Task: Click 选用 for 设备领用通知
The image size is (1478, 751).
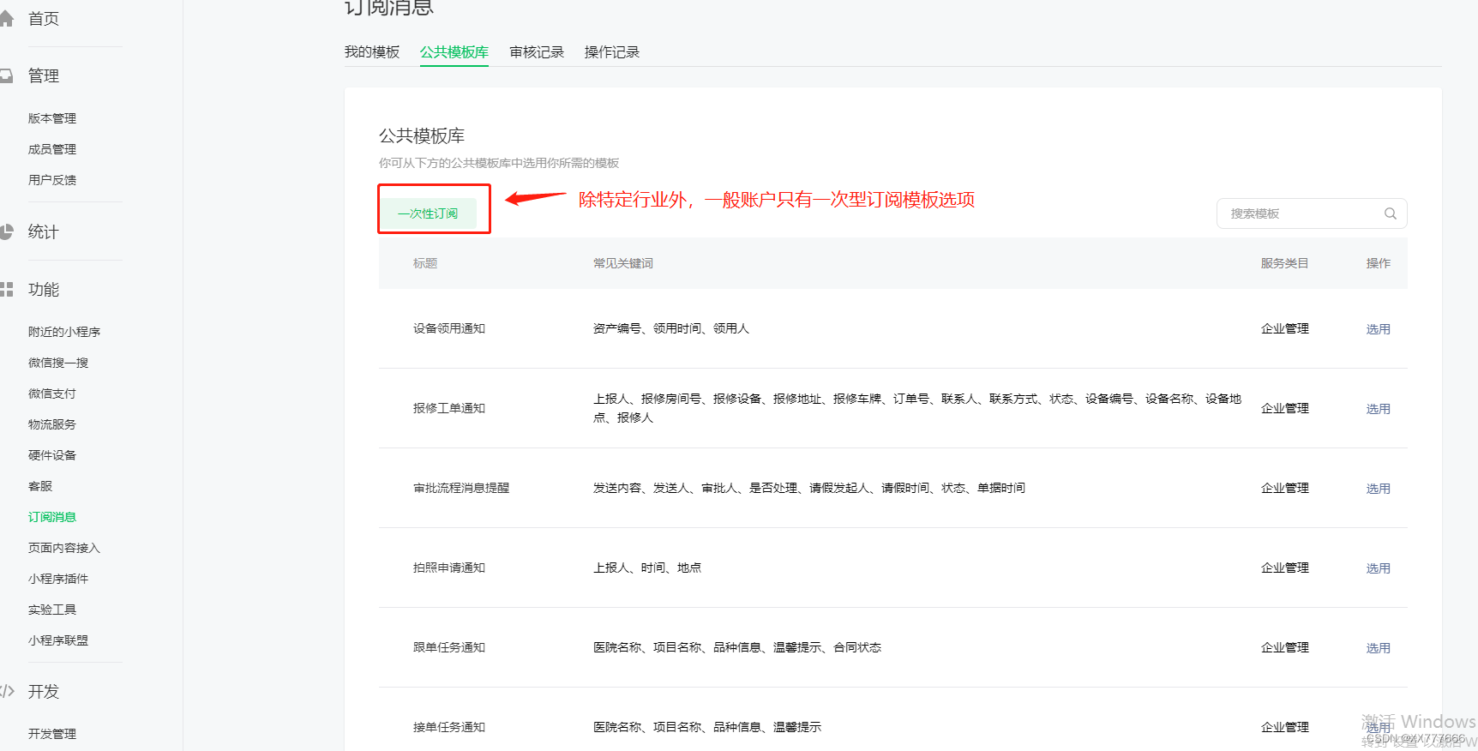Action: [1378, 329]
